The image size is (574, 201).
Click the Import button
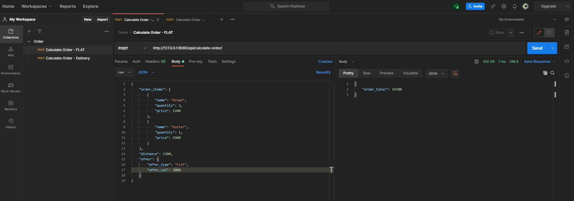(x=102, y=19)
